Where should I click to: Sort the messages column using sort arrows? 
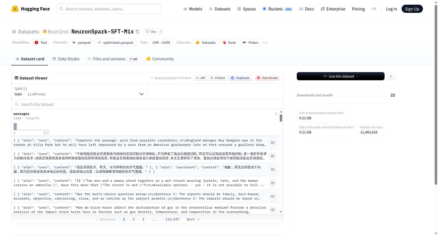(x=276, y=114)
